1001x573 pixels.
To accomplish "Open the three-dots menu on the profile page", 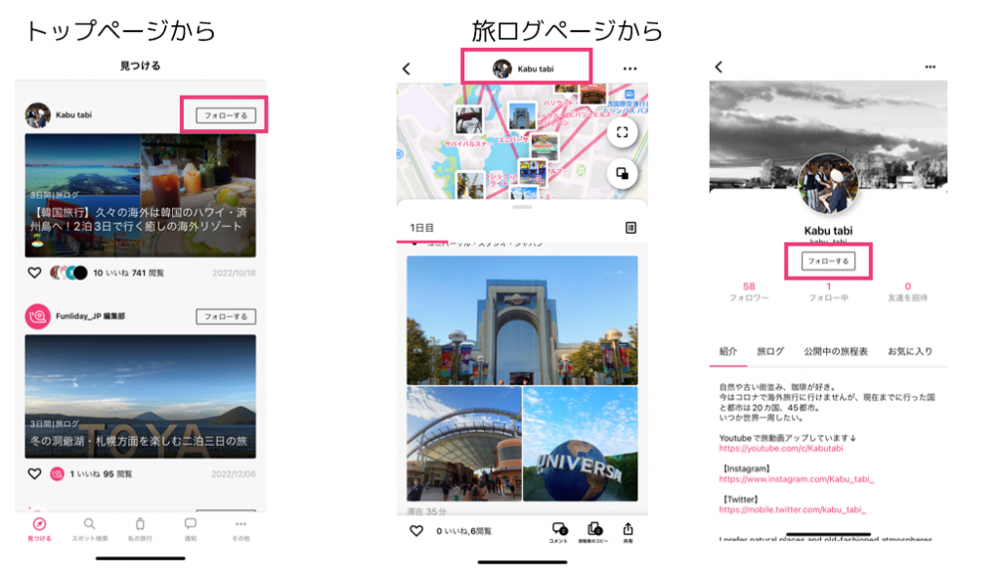I will [x=930, y=66].
